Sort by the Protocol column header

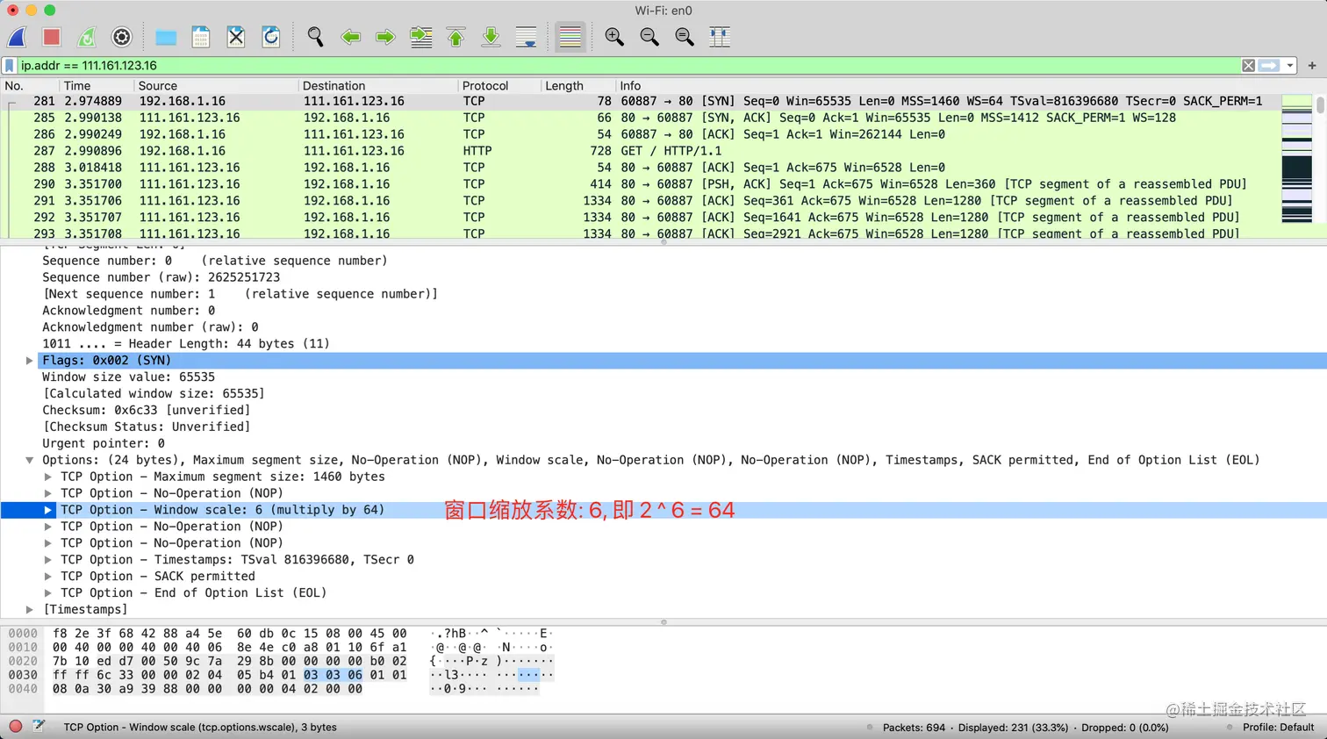pyautogui.click(x=499, y=86)
